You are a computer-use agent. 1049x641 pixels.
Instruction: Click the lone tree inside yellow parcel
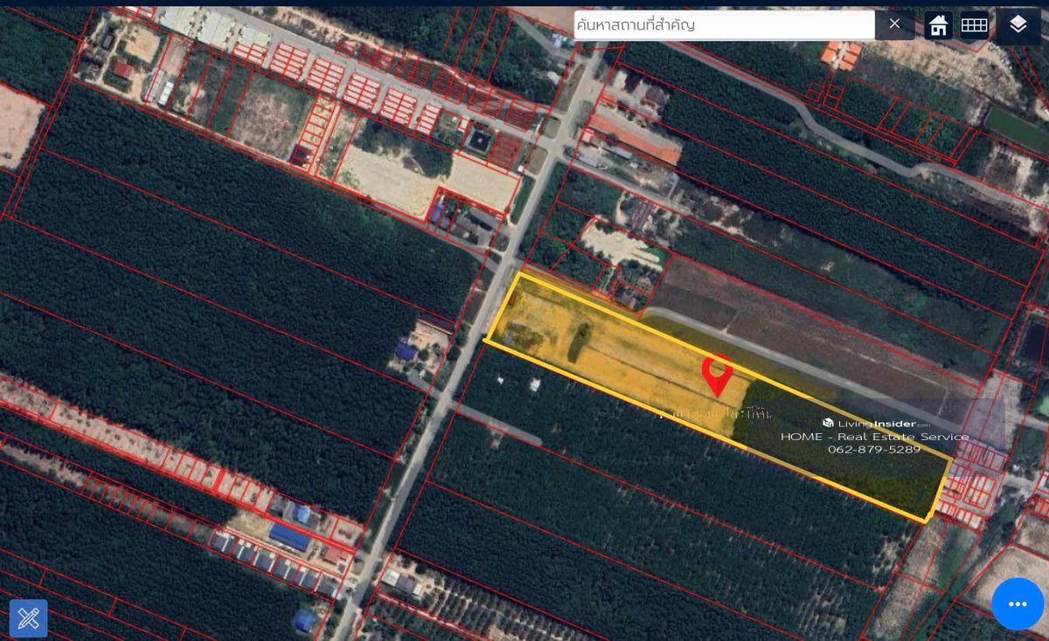pyautogui.click(x=579, y=341)
